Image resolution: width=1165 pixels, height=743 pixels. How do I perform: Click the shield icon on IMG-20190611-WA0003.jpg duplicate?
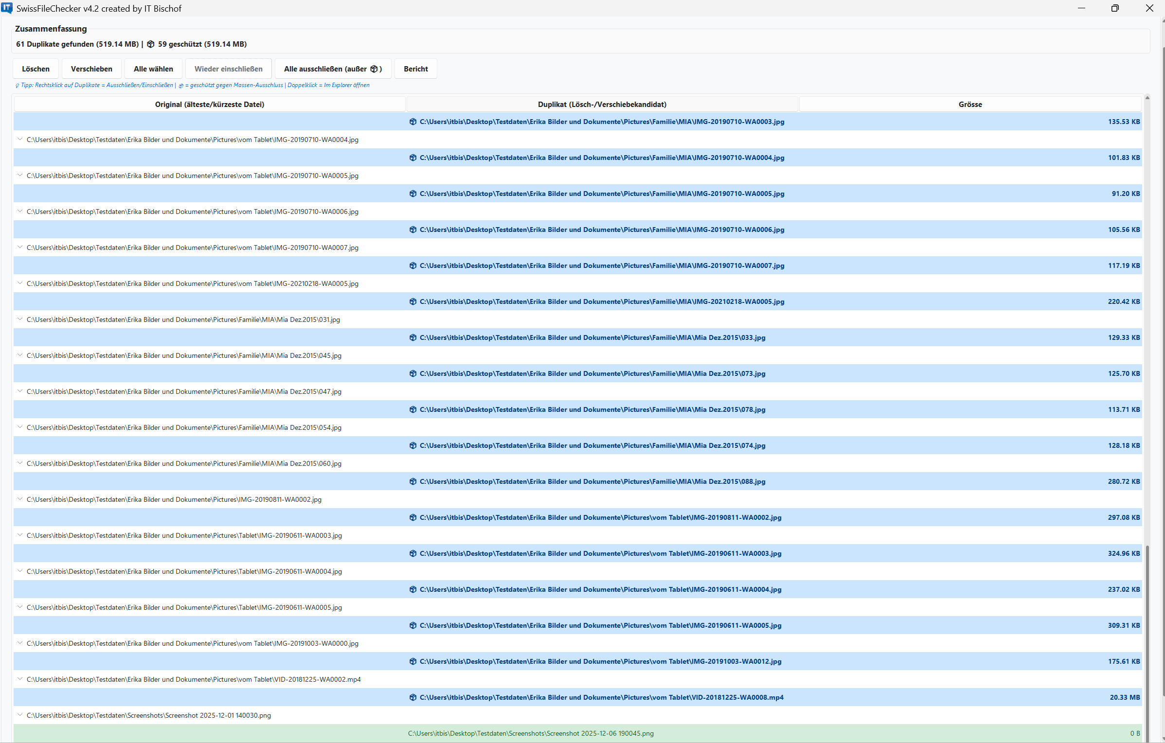412,553
